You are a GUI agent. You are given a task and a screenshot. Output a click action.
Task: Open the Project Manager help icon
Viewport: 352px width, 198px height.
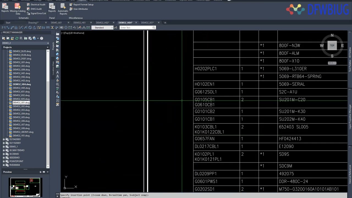tap(42, 38)
